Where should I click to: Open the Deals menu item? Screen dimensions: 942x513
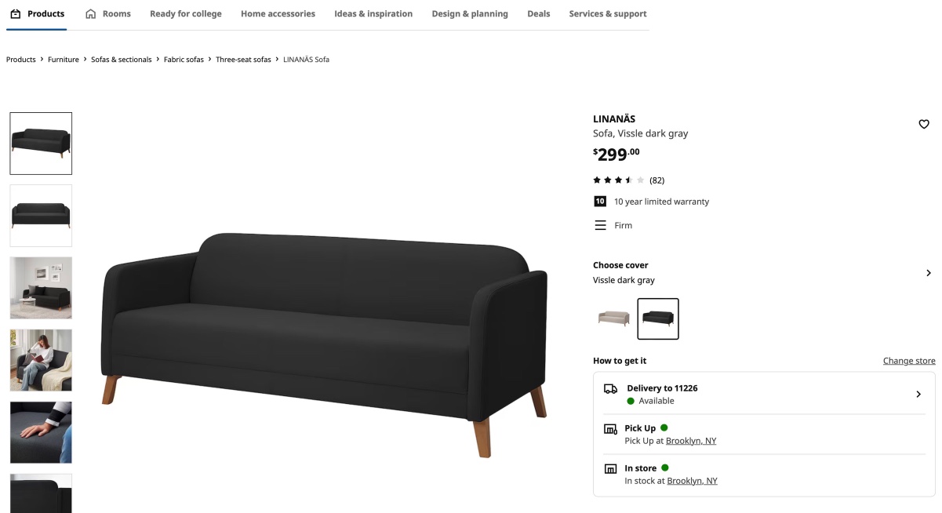539,14
